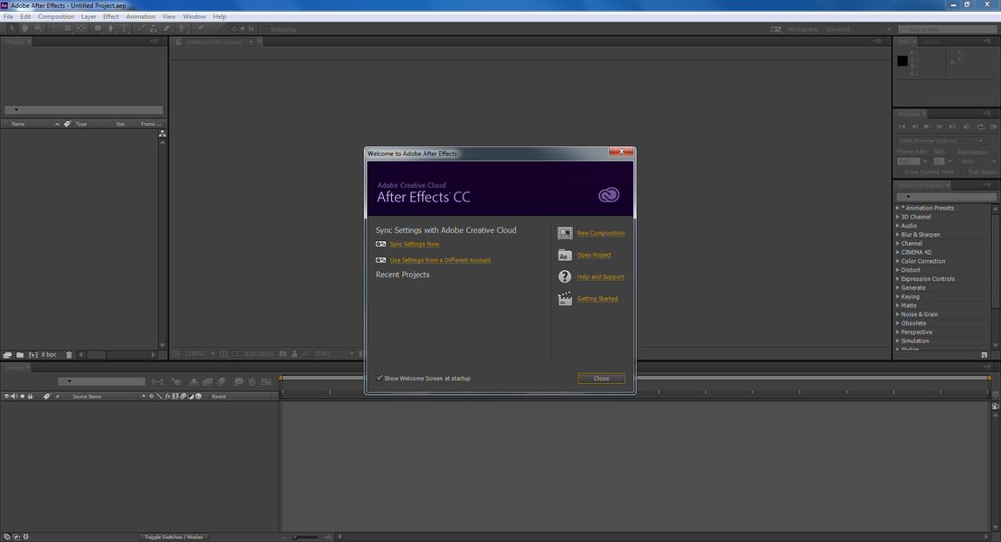
Task: Select the Hand tool
Action: tap(25, 29)
